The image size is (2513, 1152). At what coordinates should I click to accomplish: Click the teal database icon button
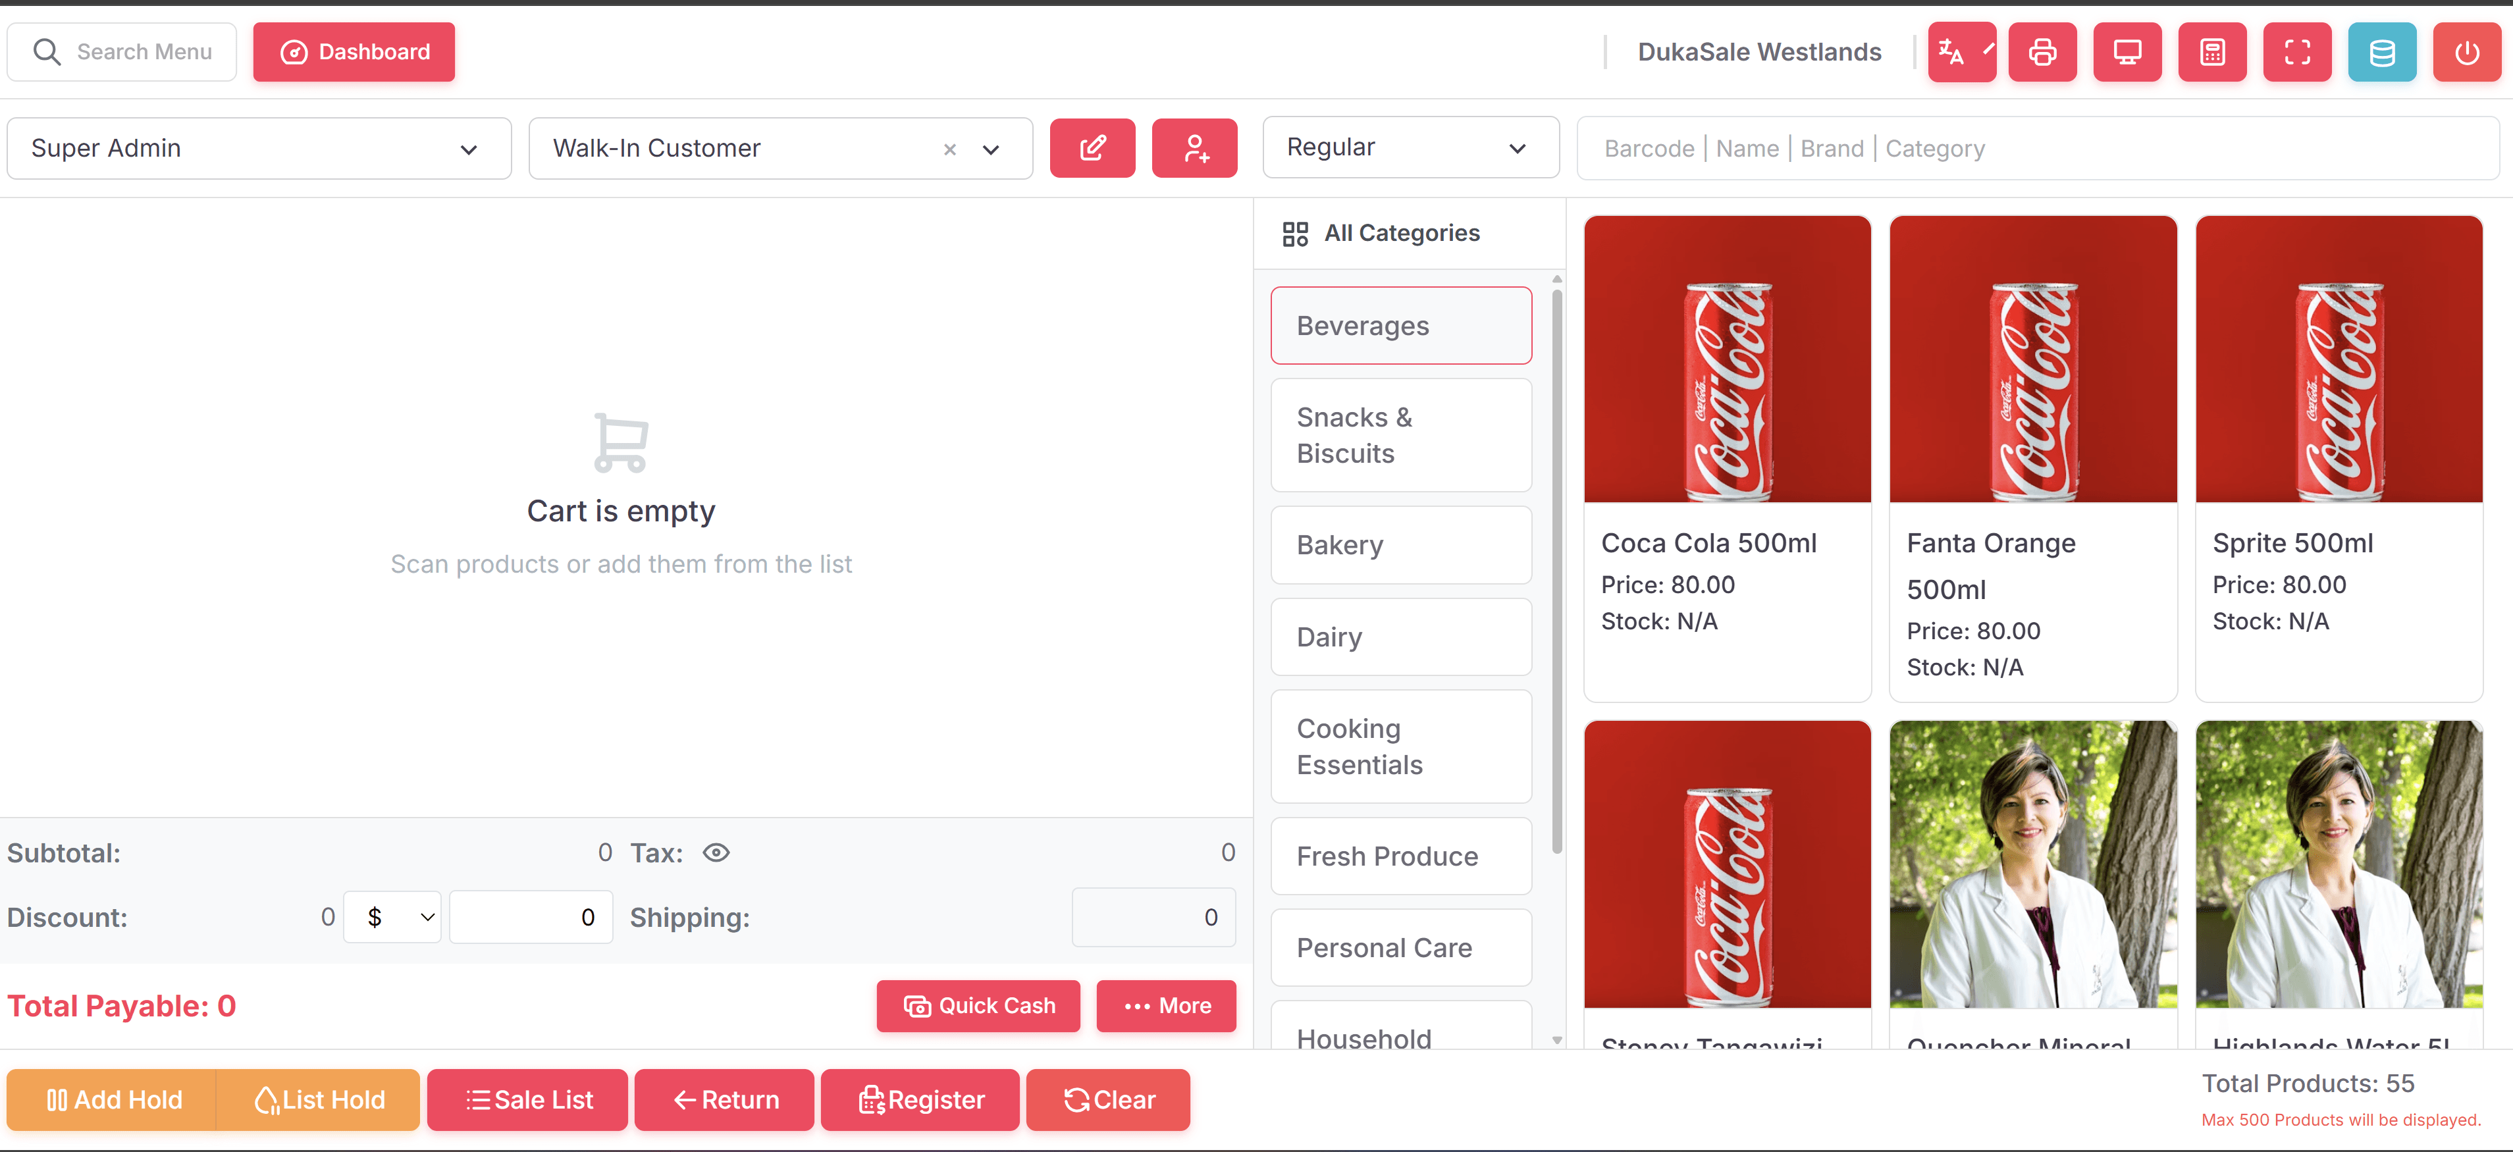point(2381,52)
